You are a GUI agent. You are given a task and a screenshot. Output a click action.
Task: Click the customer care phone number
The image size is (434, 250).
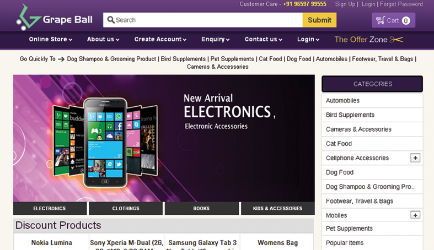(x=304, y=4)
